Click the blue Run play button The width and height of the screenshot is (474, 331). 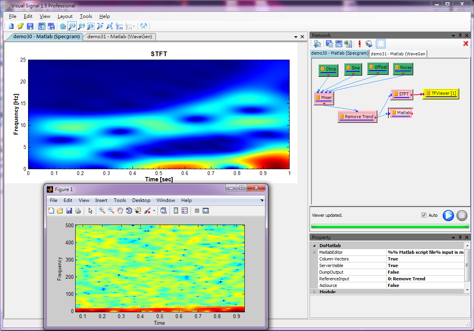pos(448,215)
